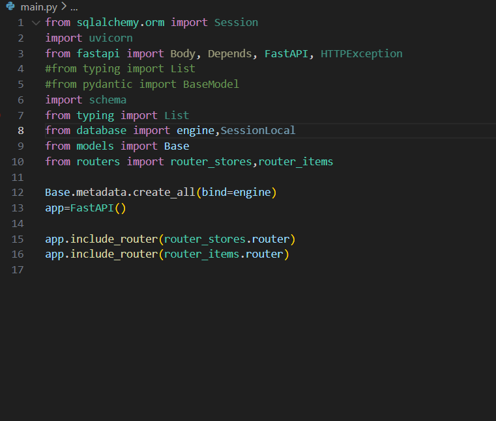
Task: Click line number 8 in gutter
Action: click(x=21, y=130)
